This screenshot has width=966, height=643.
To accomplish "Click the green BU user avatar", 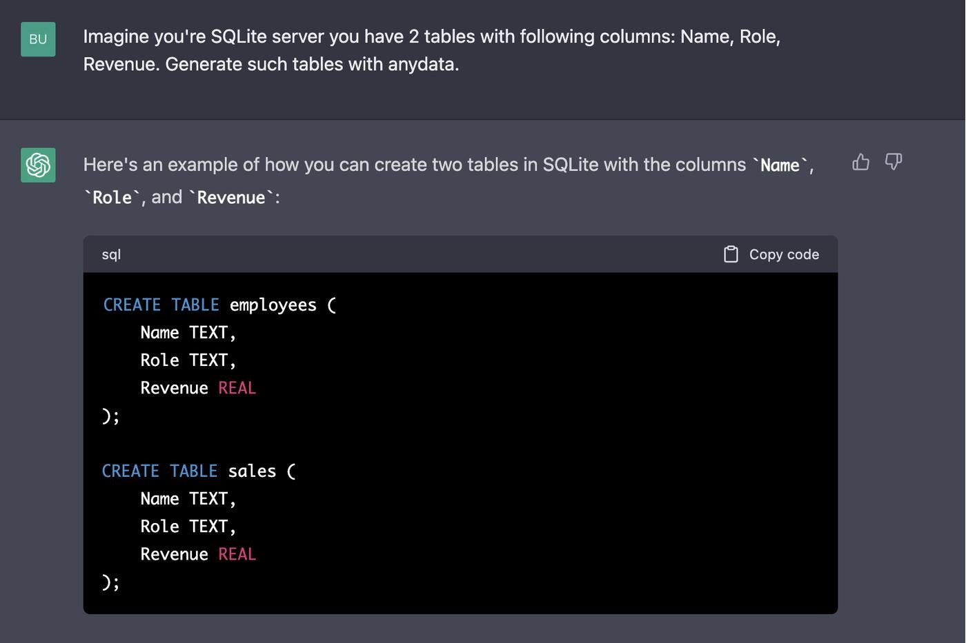I will point(38,39).
